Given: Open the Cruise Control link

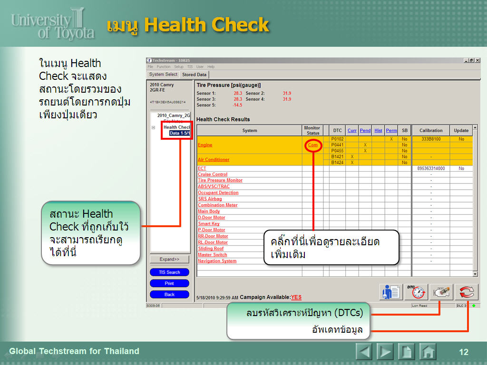Looking at the screenshot, I should [x=213, y=174].
